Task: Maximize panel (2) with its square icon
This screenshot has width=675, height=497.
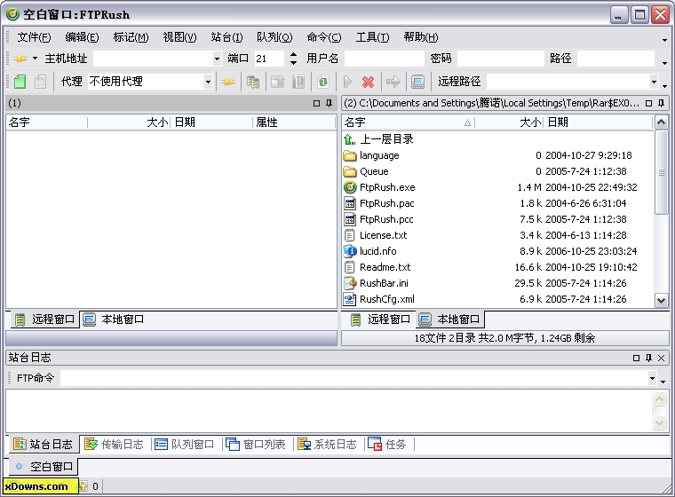Action: coord(648,103)
